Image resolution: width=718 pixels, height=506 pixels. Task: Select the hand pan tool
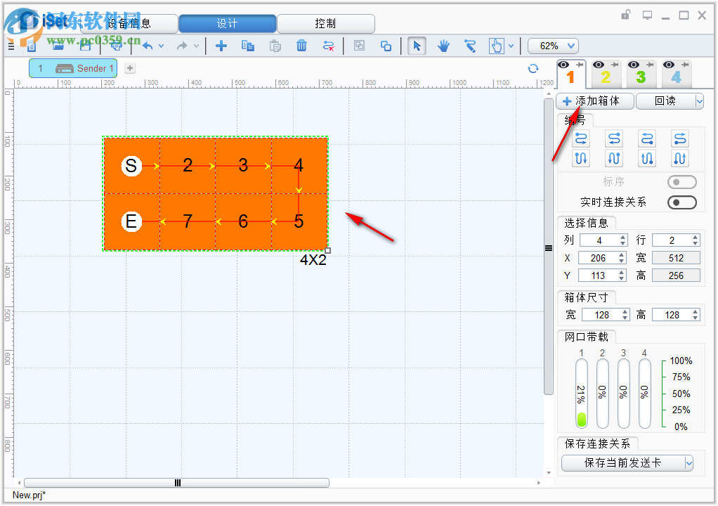tap(443, 46)
